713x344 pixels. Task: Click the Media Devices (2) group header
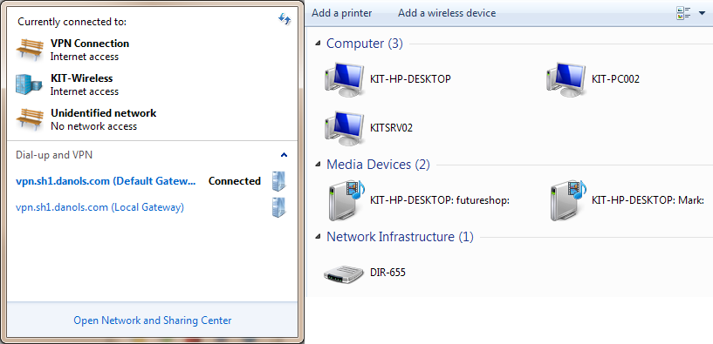(379, 165)
